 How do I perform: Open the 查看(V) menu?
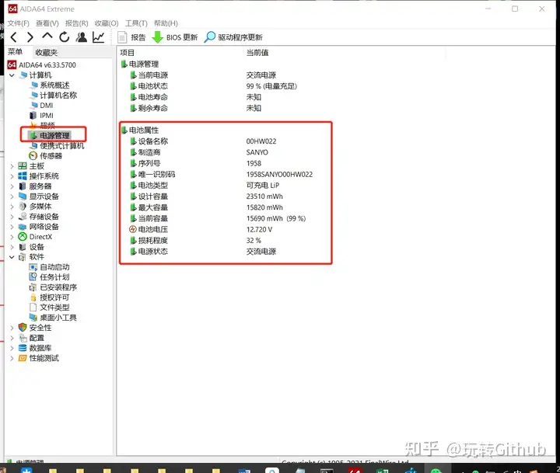point(47,23)
